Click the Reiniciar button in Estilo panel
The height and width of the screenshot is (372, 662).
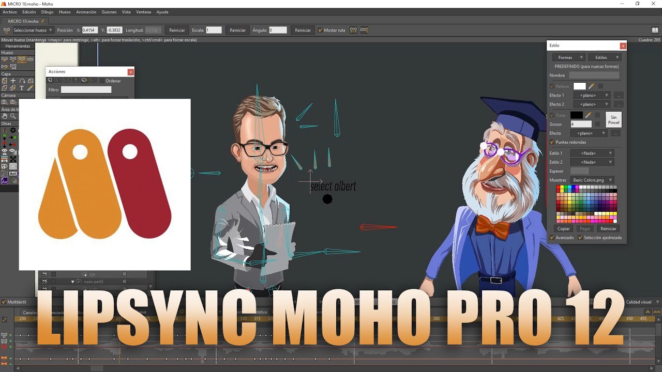[608, 228]
